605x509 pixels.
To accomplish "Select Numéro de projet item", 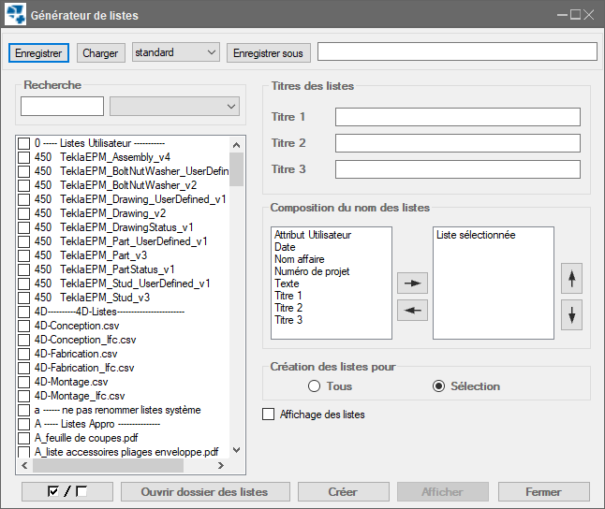I will [312, 271].
